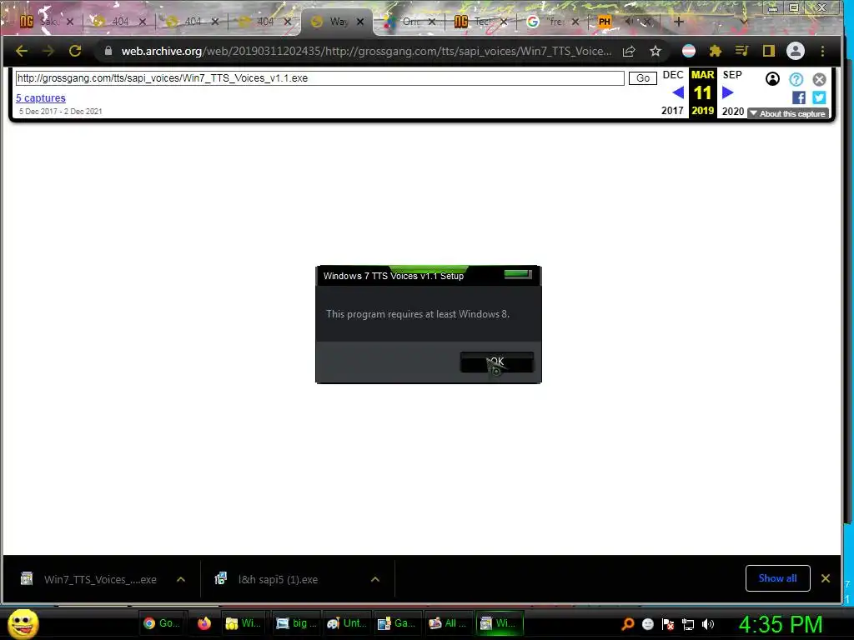This screenshot has width=854, height=640.
Task: Click the web.archive.org address bar
Action: (365, 51)
